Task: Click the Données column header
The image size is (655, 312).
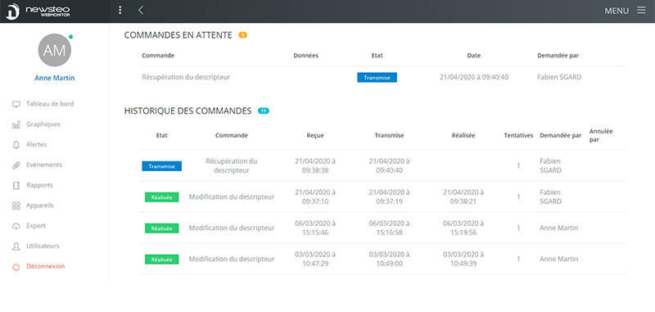Action: 305,56
